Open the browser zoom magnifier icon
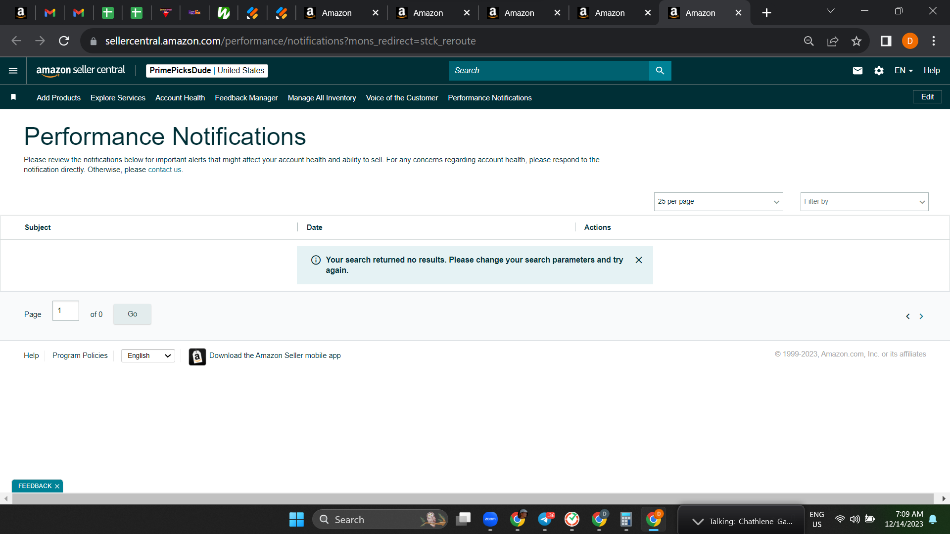This screenshot has width=950, height=534. 809,41
